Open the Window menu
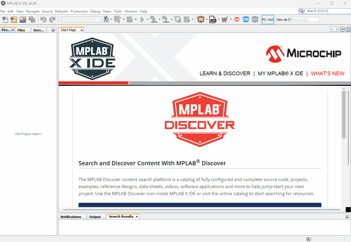This screenshot has width=351, height=242. pyautogui.click(x=131, y=11)
